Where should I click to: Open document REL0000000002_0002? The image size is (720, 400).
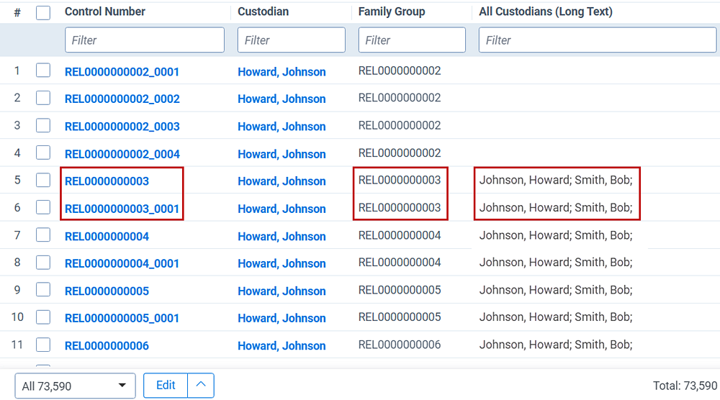tap(122, 99)
